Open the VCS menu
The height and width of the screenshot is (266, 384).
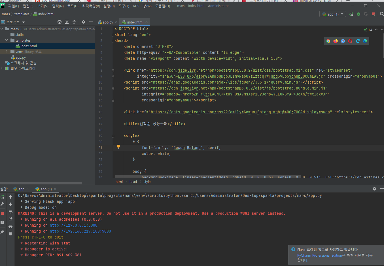pyautogui.click(x=136, y=6)
